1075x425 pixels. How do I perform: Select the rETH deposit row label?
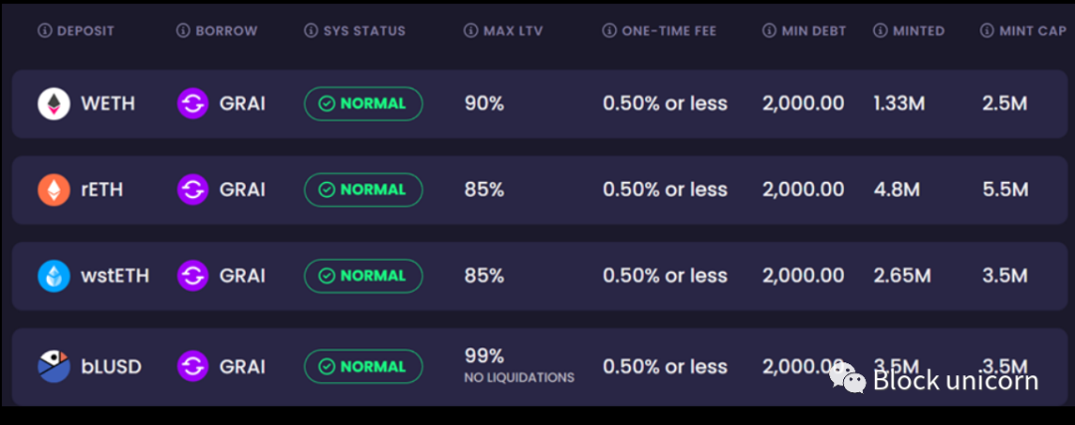pos(102,189)
